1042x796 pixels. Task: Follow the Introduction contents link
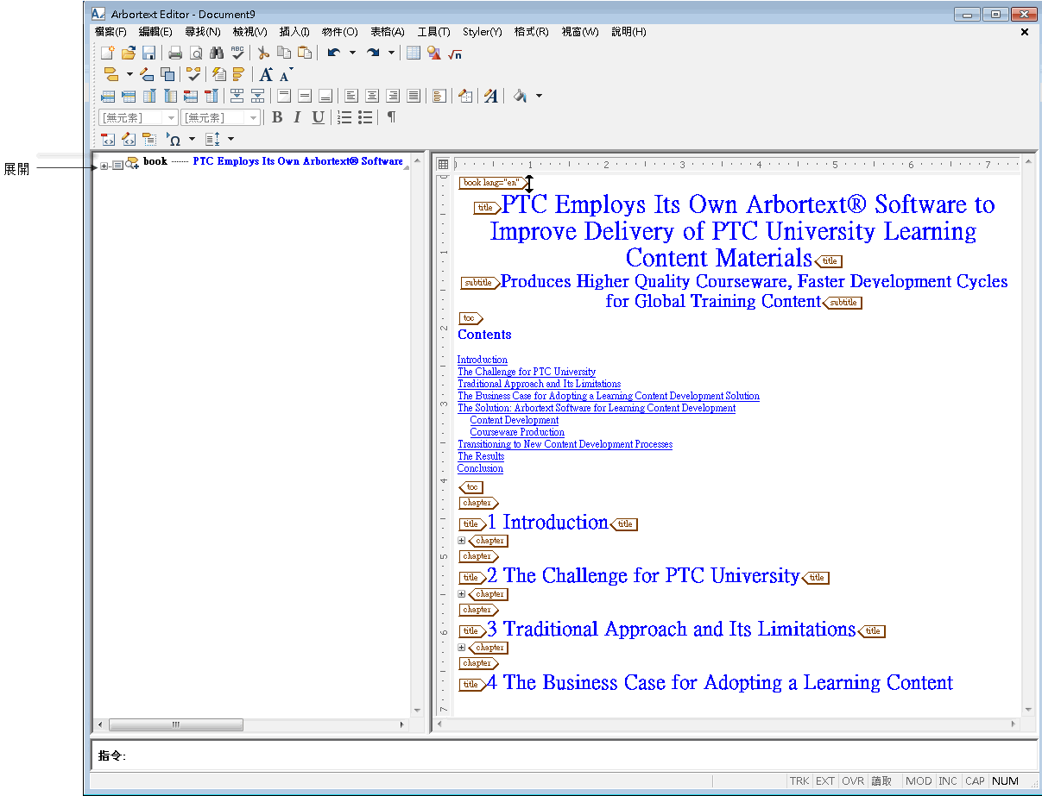coord(483,360)
